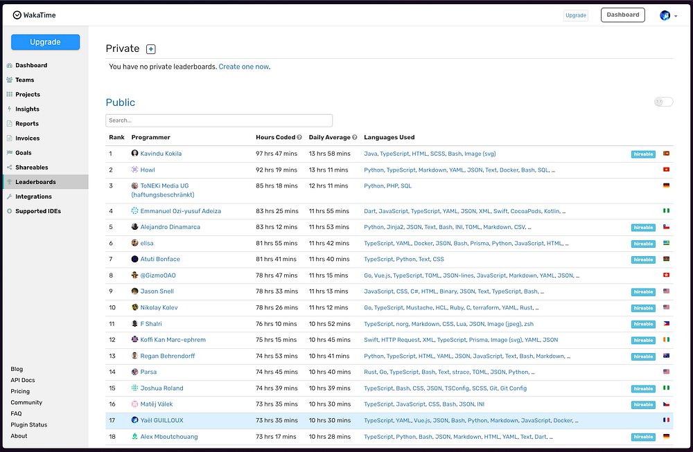693x452 pixels.
Task: Click the Python language in Howl's row
Action: tap(374, 170)
